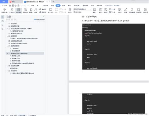This screenshot has width=149, height=116.
Task: Click the command search field
Action: tap(112, 5)
